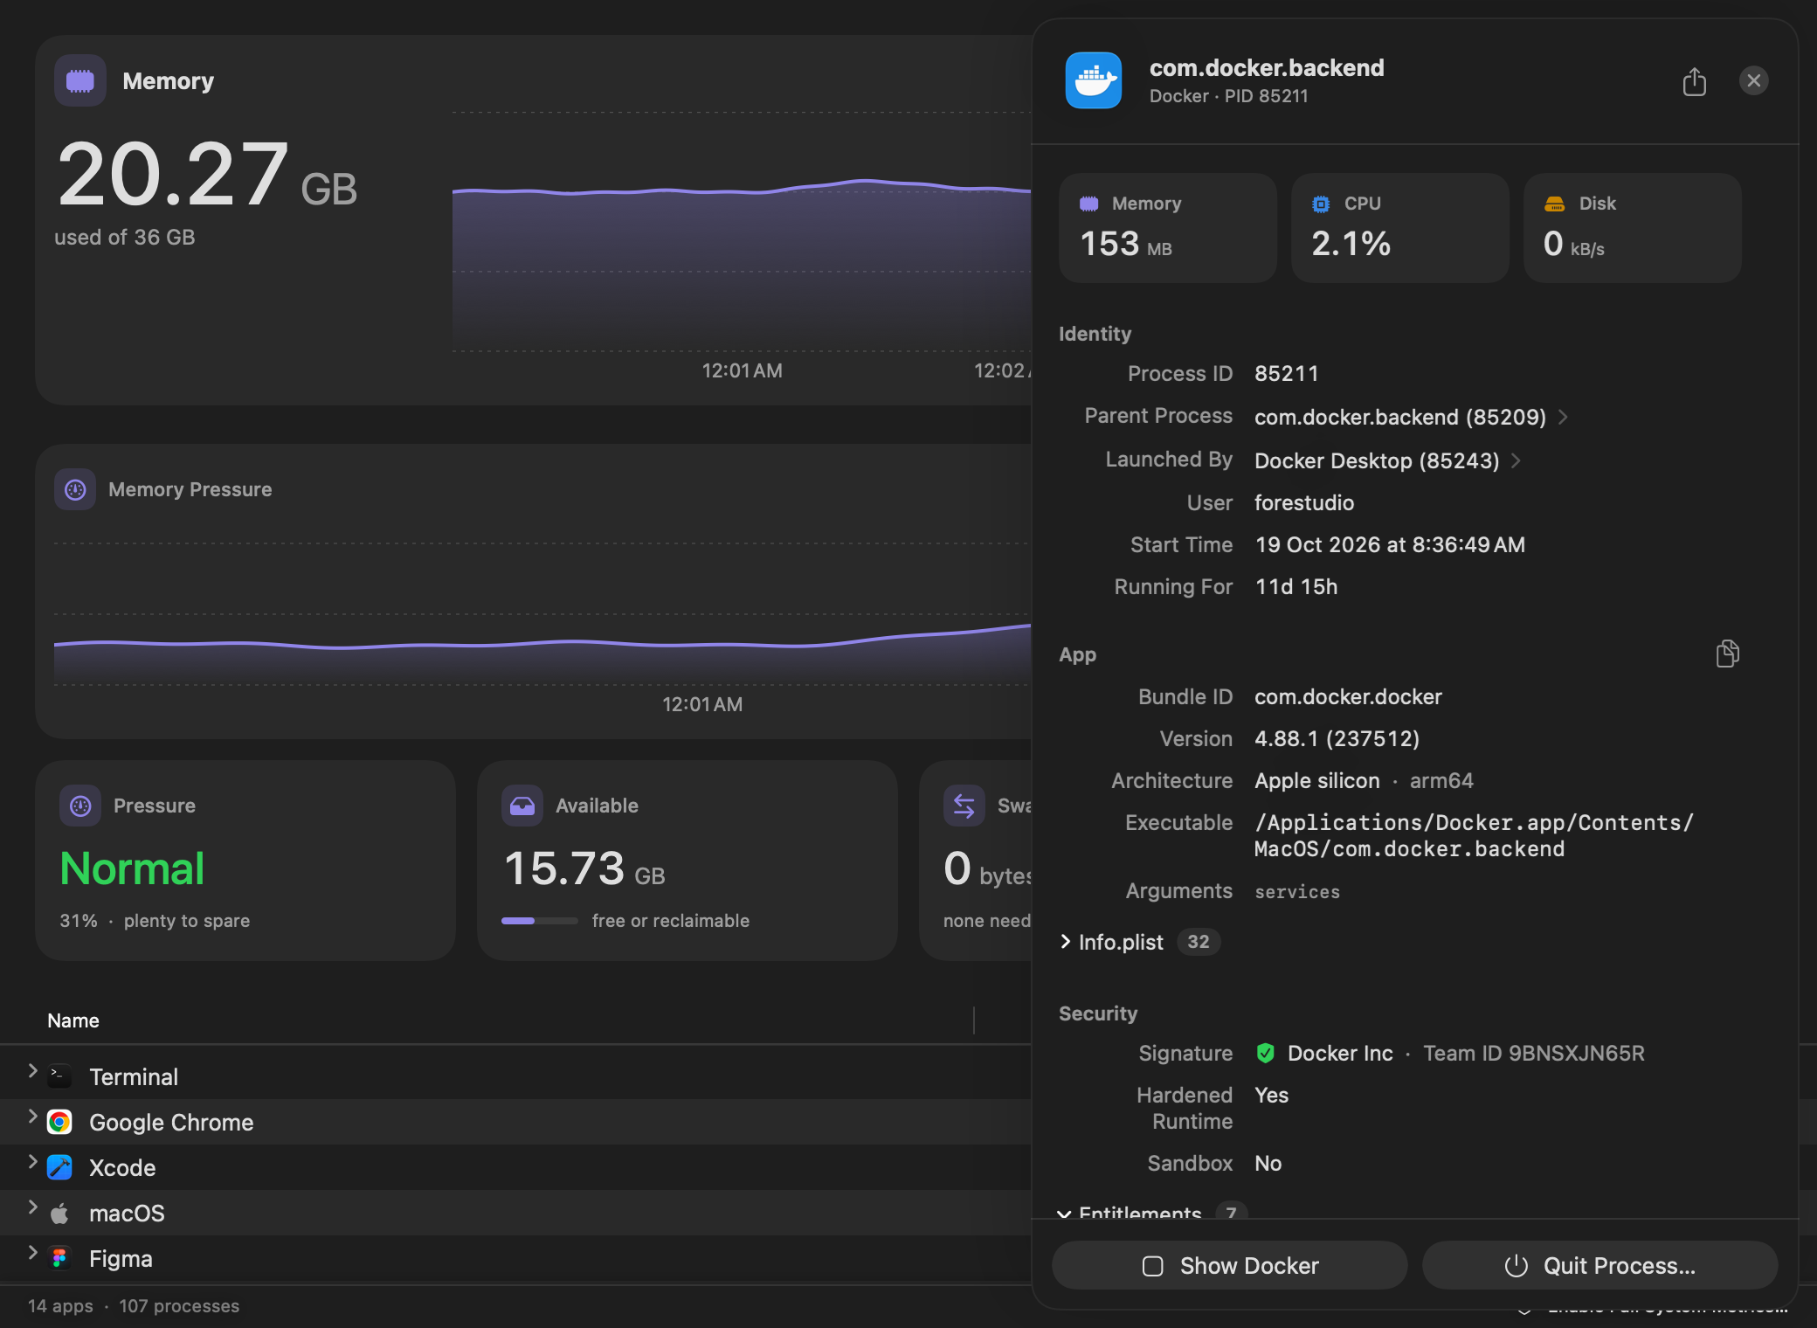Sort by the Name column header
1817x1328 pixels.
tap(73, 1020)
